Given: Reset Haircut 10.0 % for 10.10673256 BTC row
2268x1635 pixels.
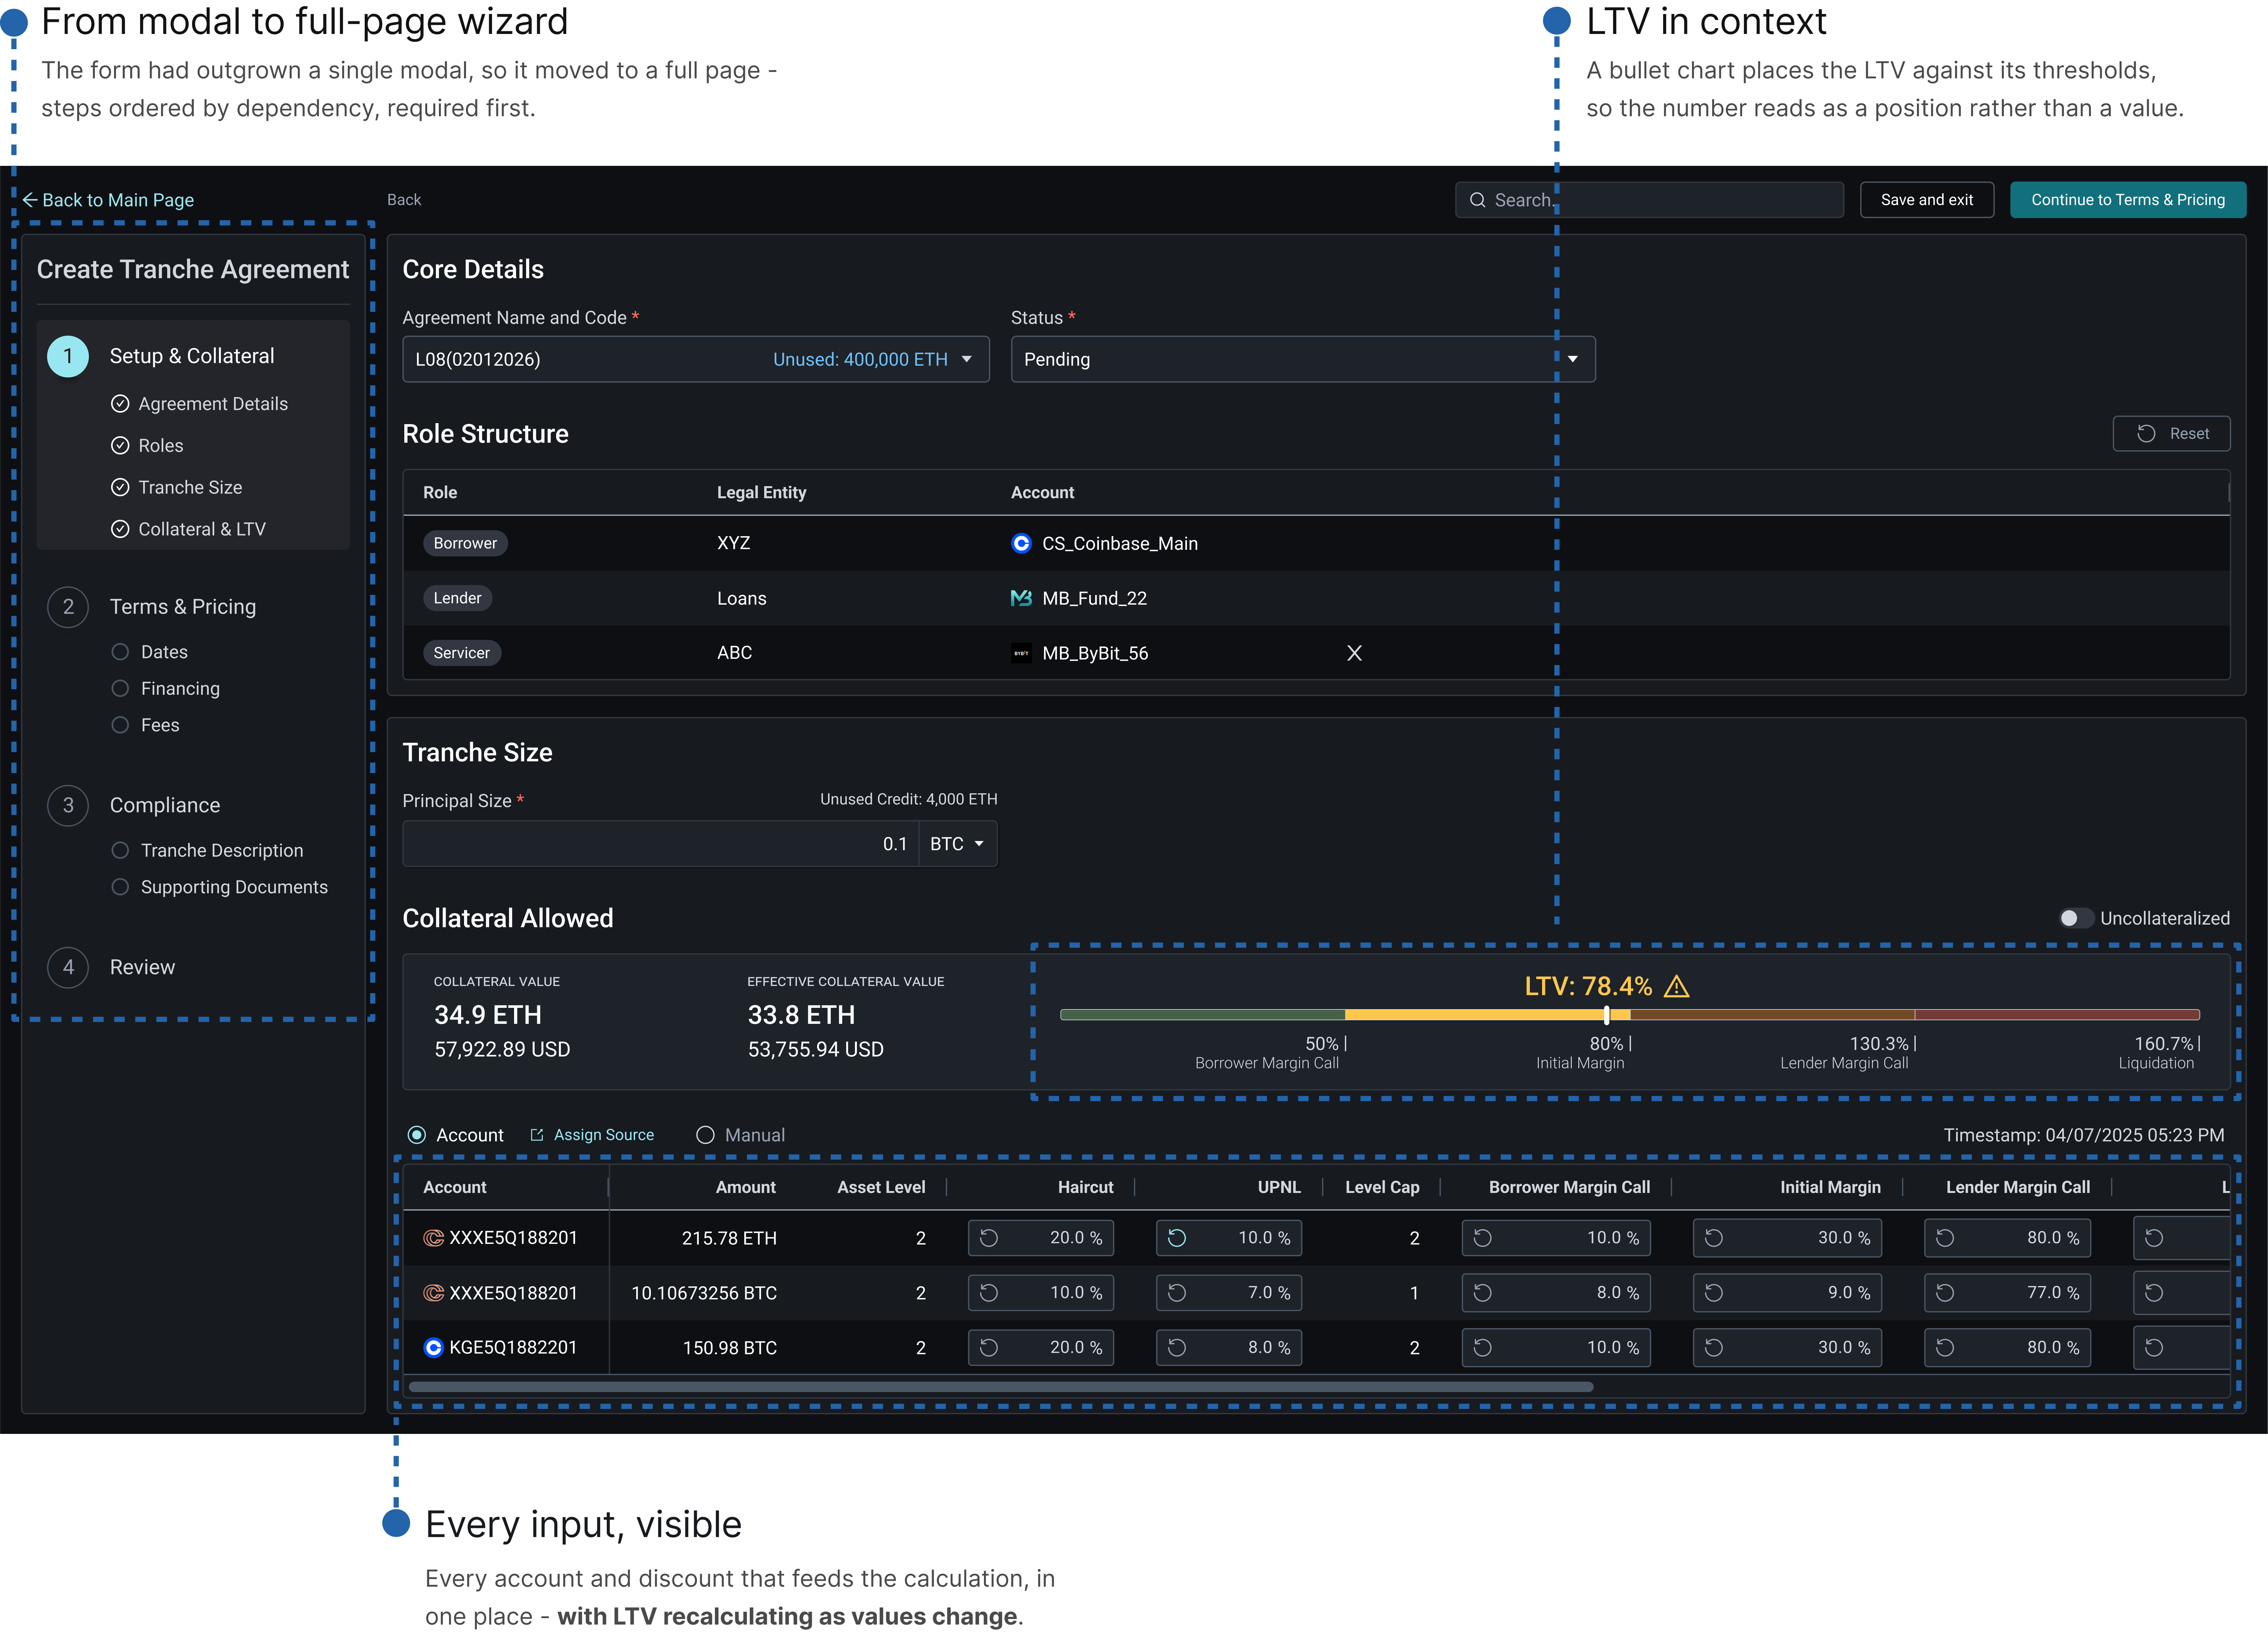Looking at the screenshot, I should [x=989, y=1293].
